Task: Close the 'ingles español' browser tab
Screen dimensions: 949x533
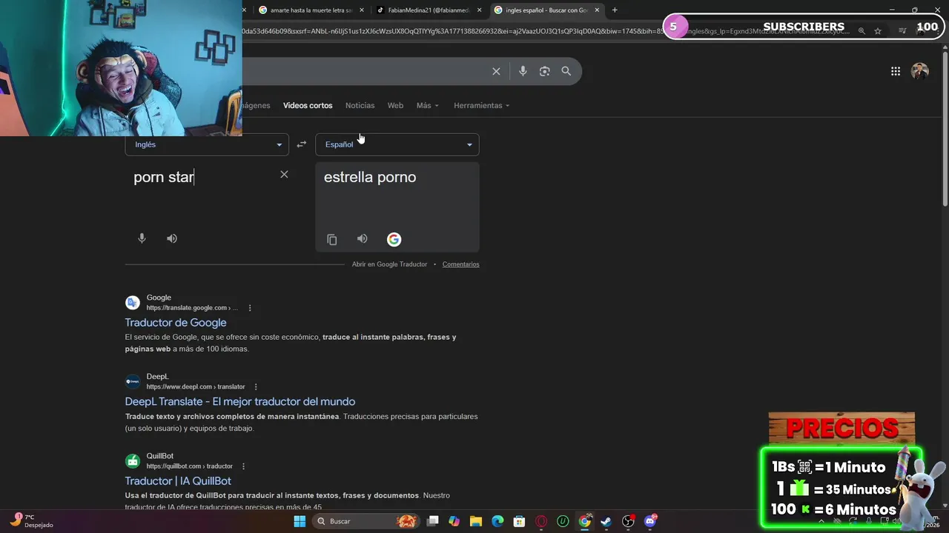Action: tap(597, 10)
